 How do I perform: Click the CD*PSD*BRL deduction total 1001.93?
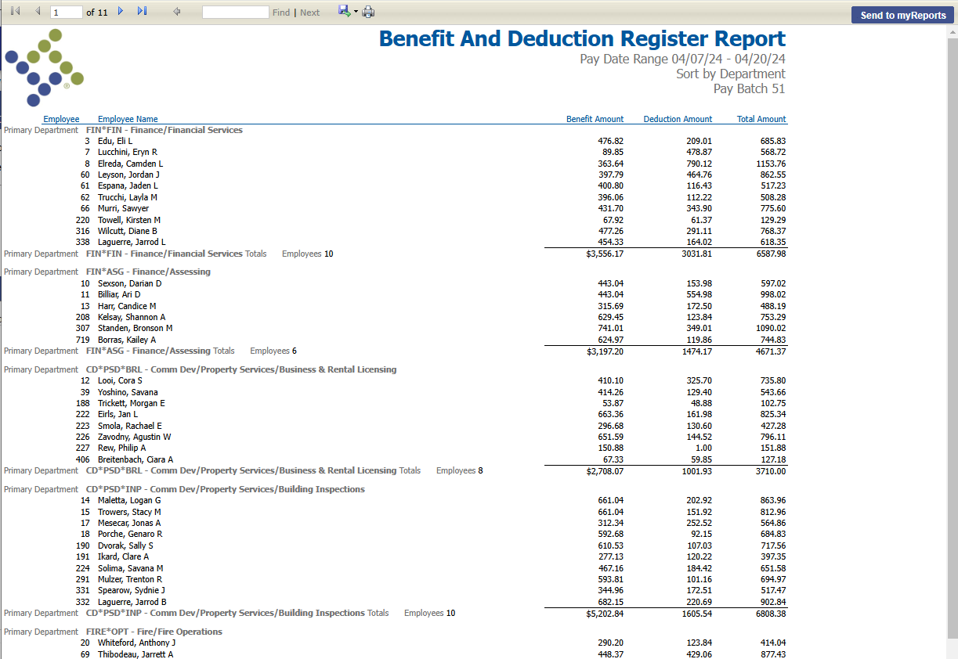click(695, 471)
